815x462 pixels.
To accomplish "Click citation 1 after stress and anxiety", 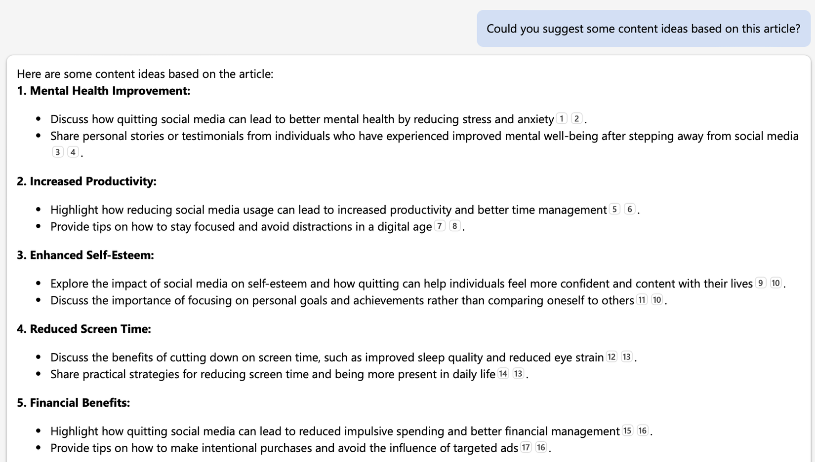I will (x=562, y=119).
